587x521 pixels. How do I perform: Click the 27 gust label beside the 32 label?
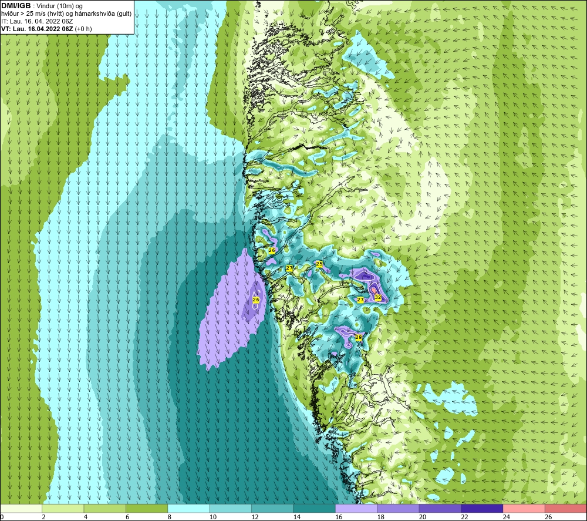click(360, 300)
